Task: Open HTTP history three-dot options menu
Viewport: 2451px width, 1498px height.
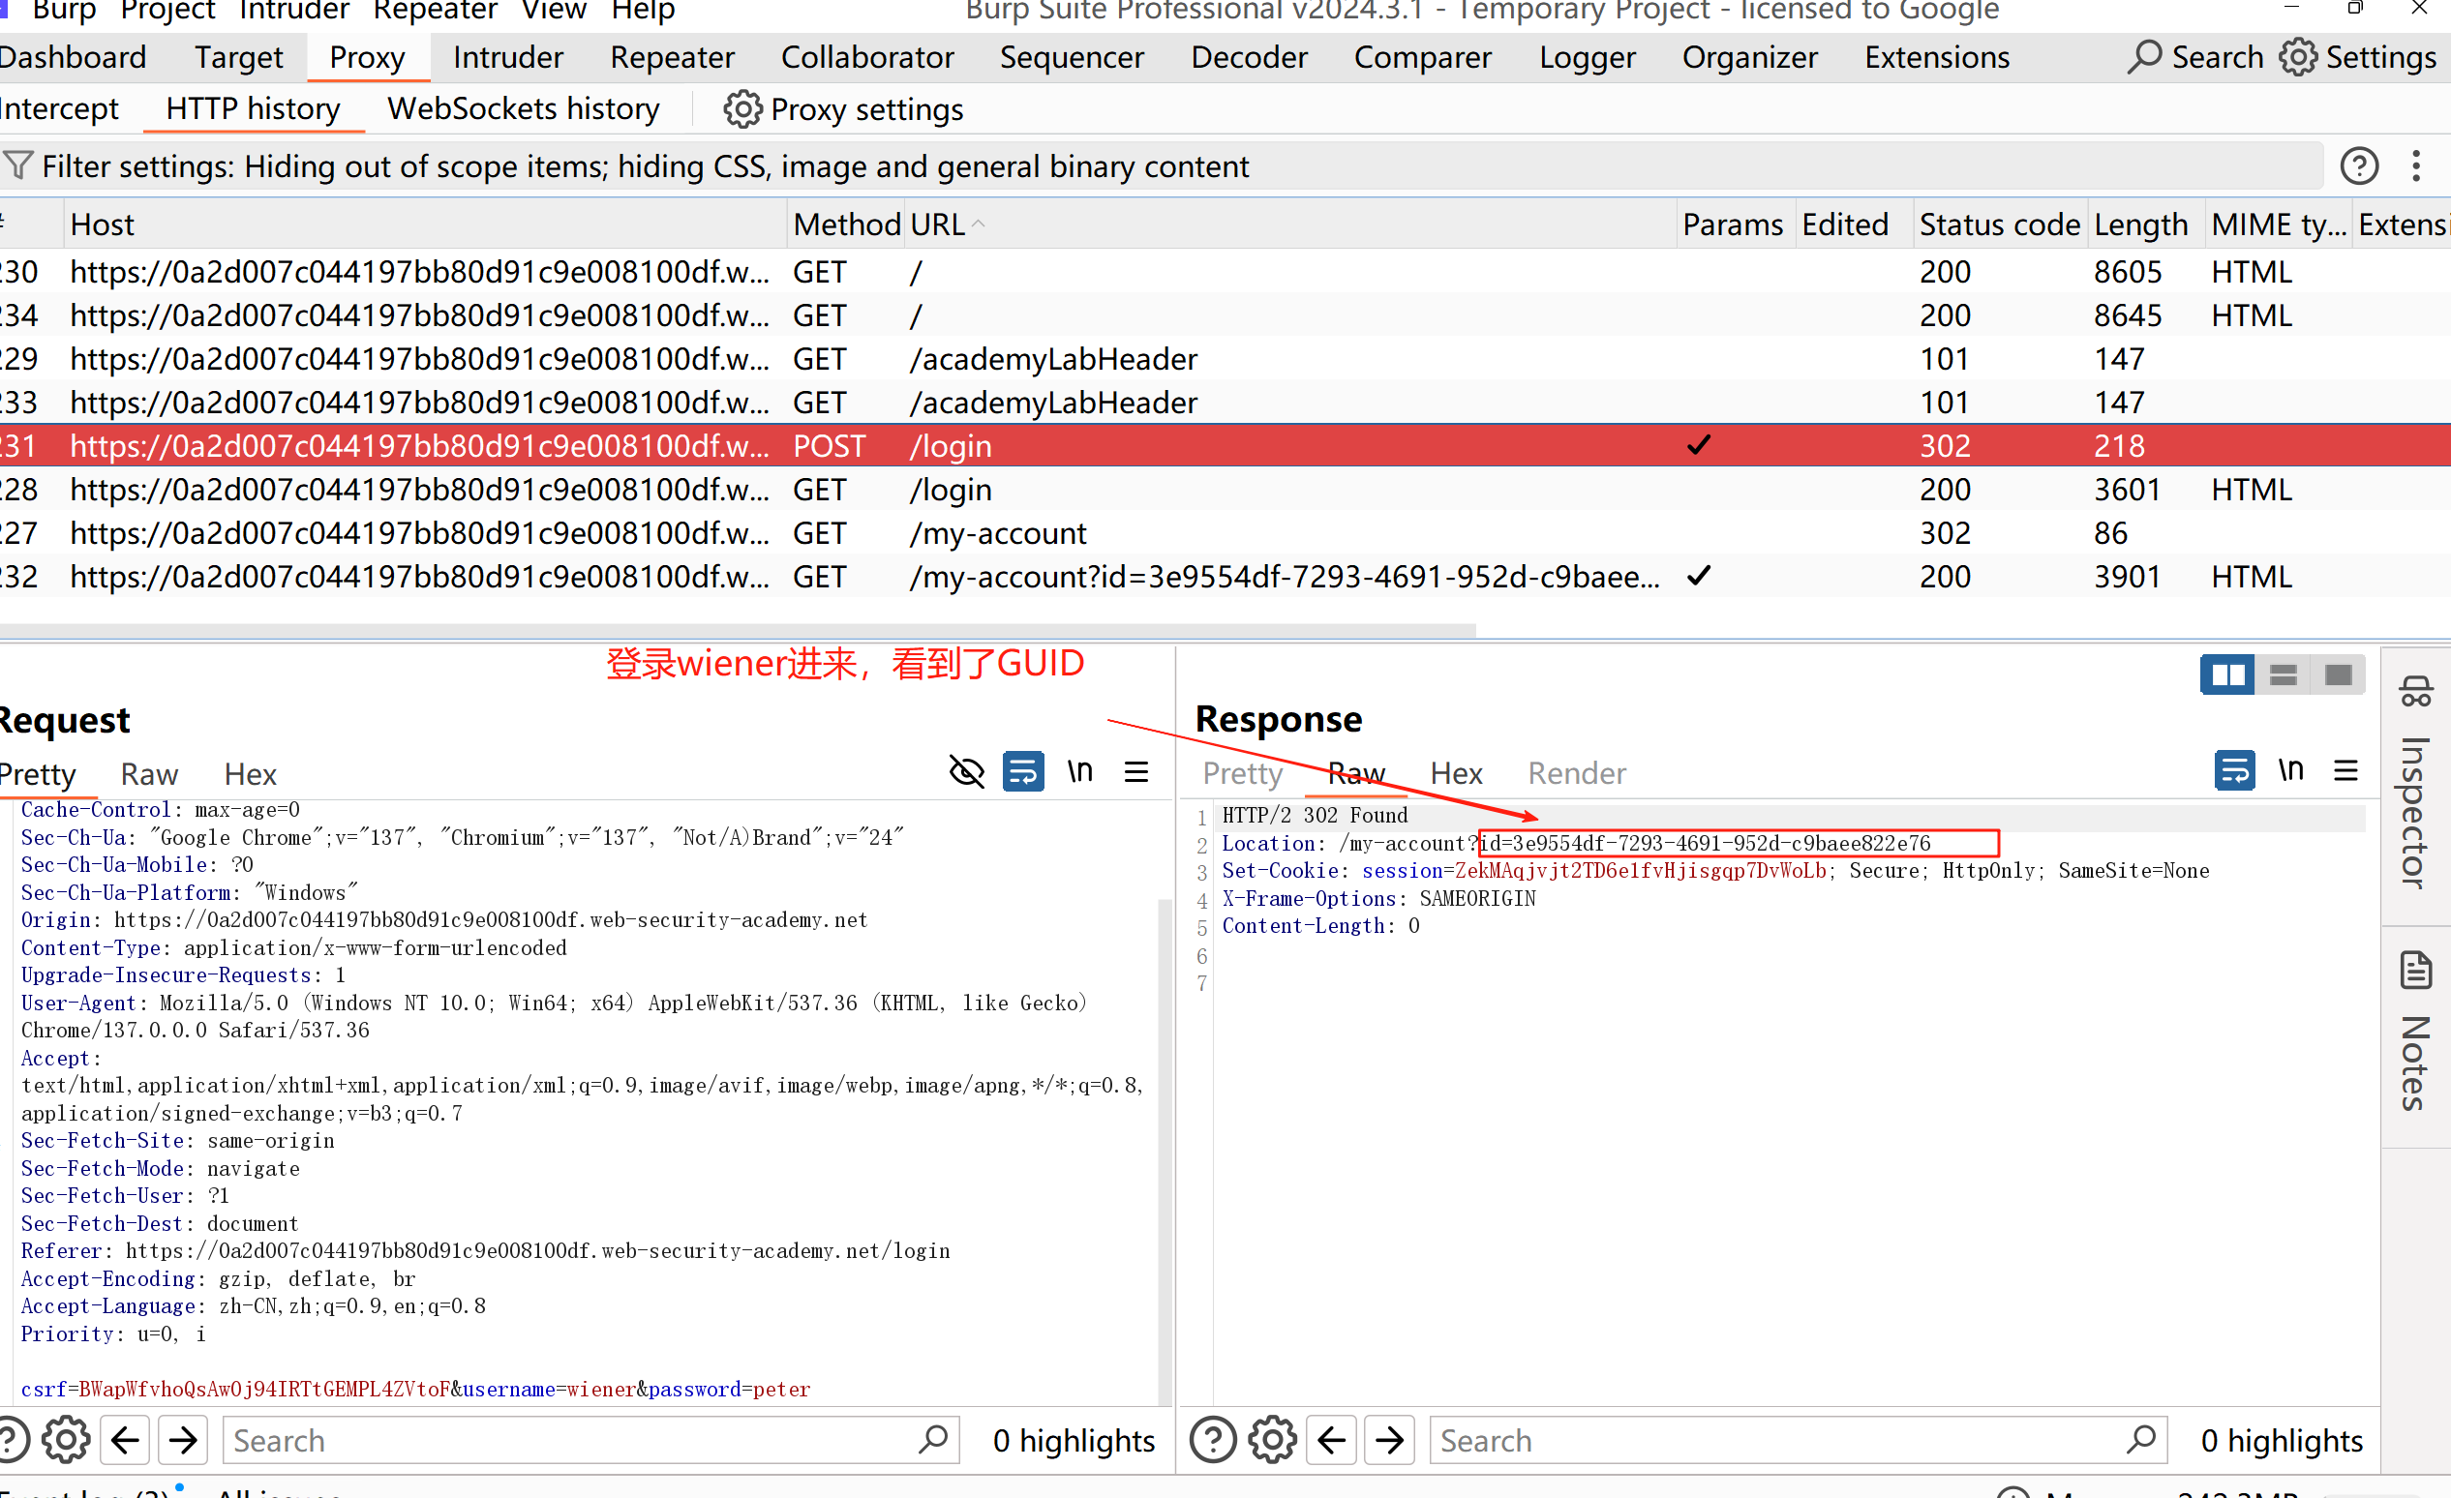Action: click(2416, 165)
